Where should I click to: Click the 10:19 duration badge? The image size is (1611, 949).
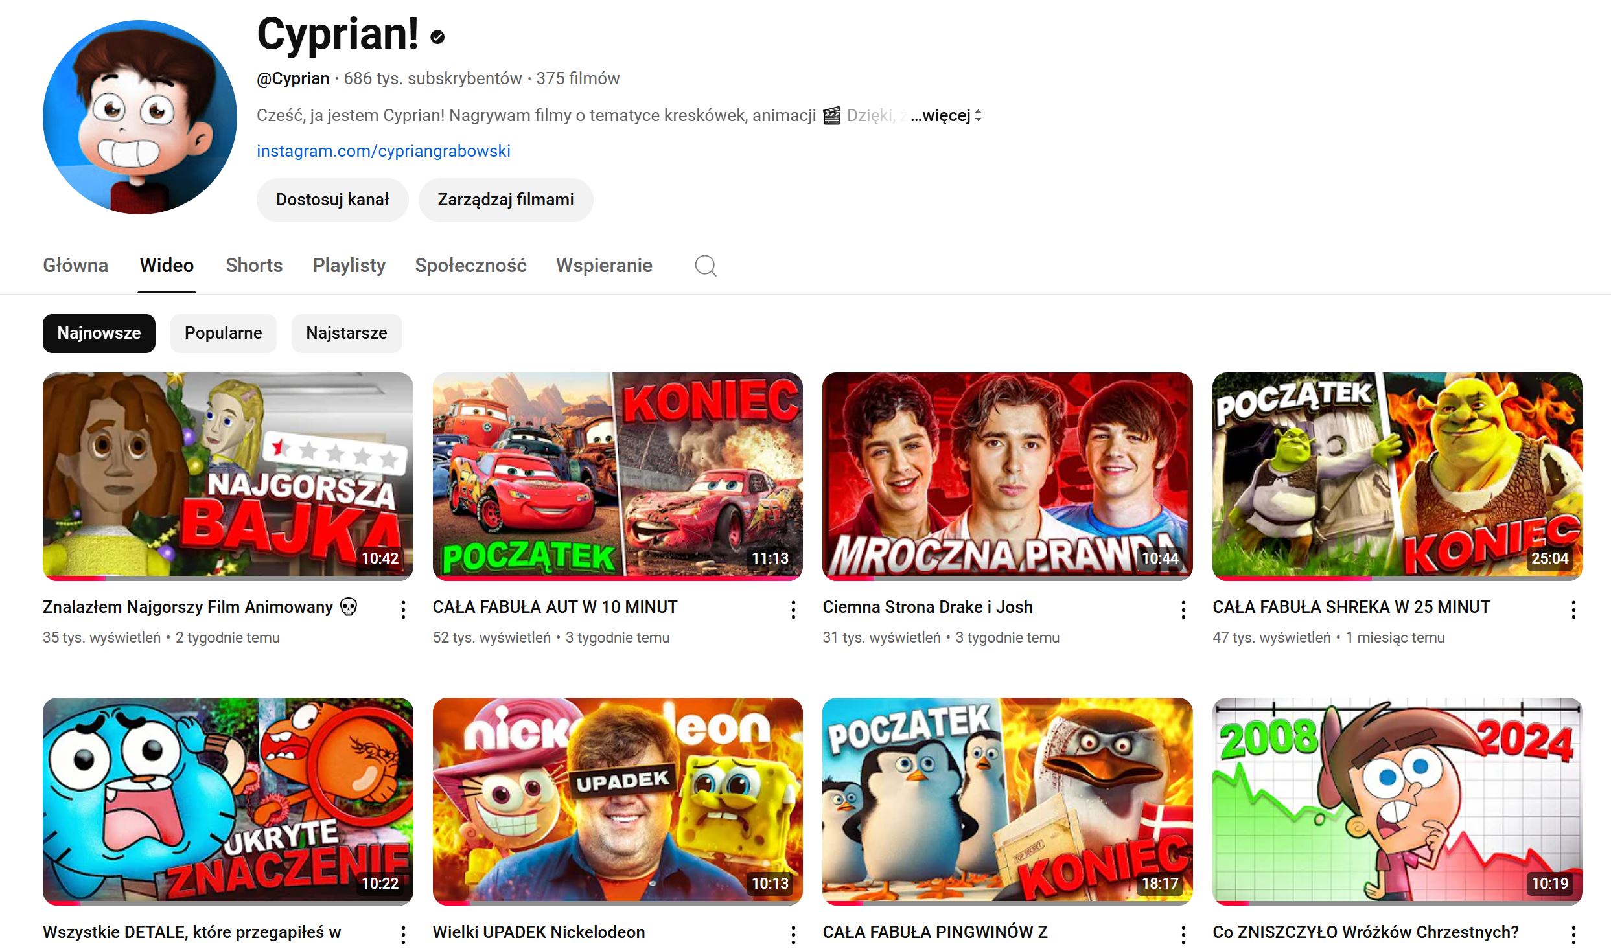[x=1550, y=884]
